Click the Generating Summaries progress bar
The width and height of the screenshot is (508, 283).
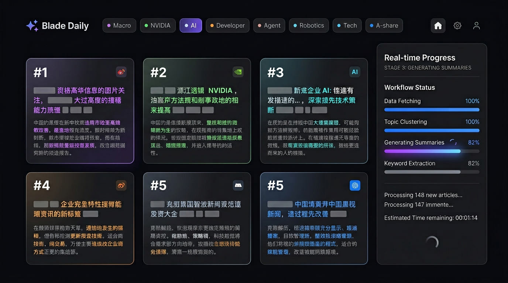point(432,151)
